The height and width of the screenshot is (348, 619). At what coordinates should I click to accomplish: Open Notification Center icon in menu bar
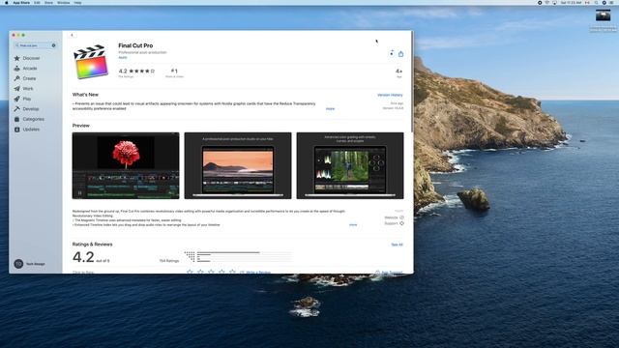click(611, 2)
